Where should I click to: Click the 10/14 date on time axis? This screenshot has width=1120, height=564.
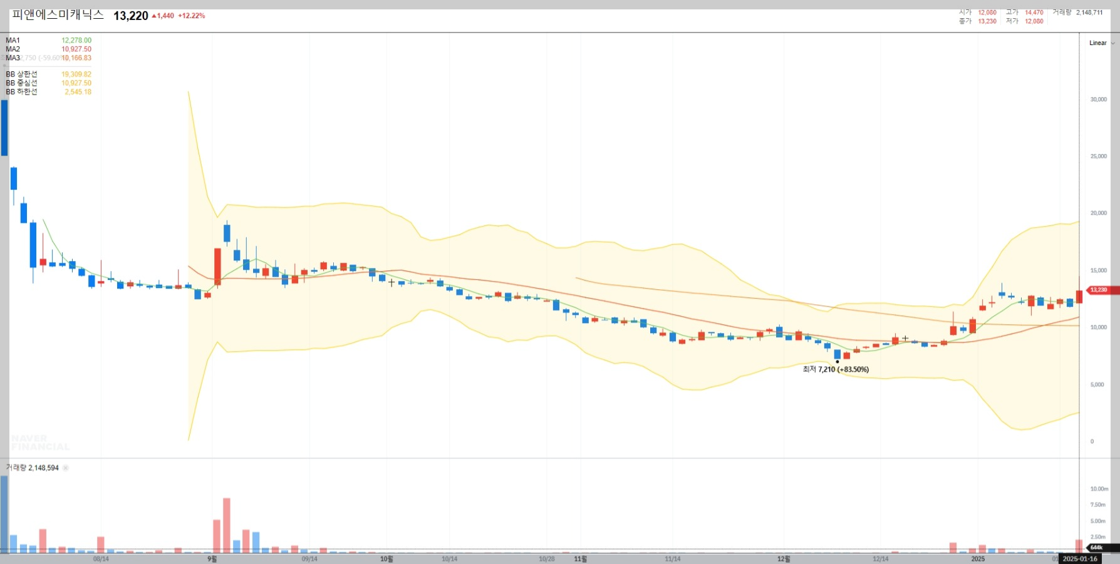pyautogui.click(x=449, y=559)
